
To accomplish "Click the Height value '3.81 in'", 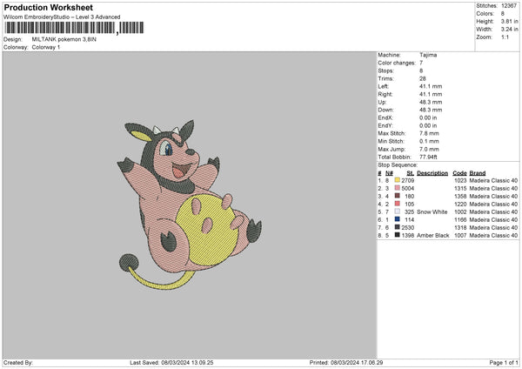I will click(509, 21).
